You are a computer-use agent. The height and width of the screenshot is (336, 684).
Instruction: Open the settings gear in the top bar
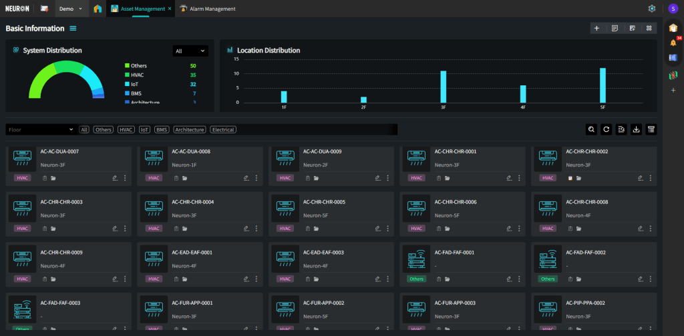(652, 9)
